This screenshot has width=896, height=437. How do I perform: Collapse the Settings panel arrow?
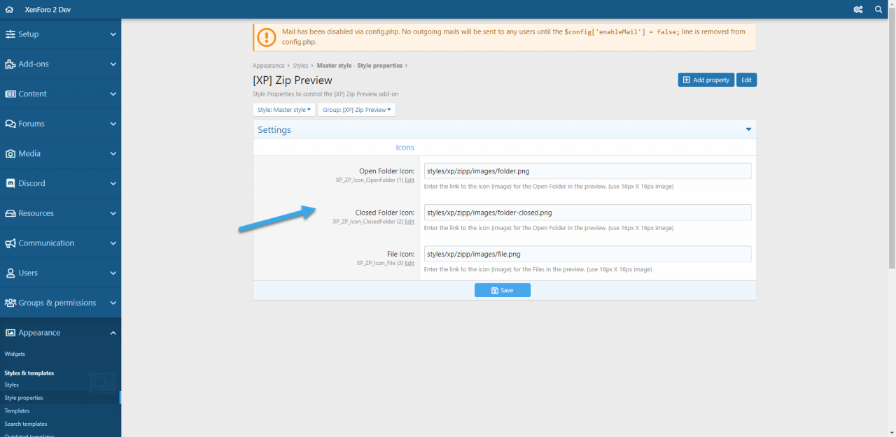(x=748, y=129)
